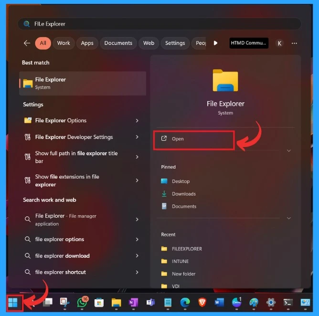Image resolution: width=319 pixels, height=316 pixels.
Task: Click in the search text field
Action: click(159, 24)
